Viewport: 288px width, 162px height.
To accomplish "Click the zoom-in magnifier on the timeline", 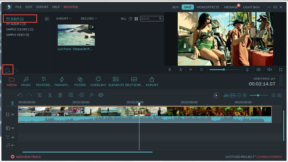I will 244,95.
